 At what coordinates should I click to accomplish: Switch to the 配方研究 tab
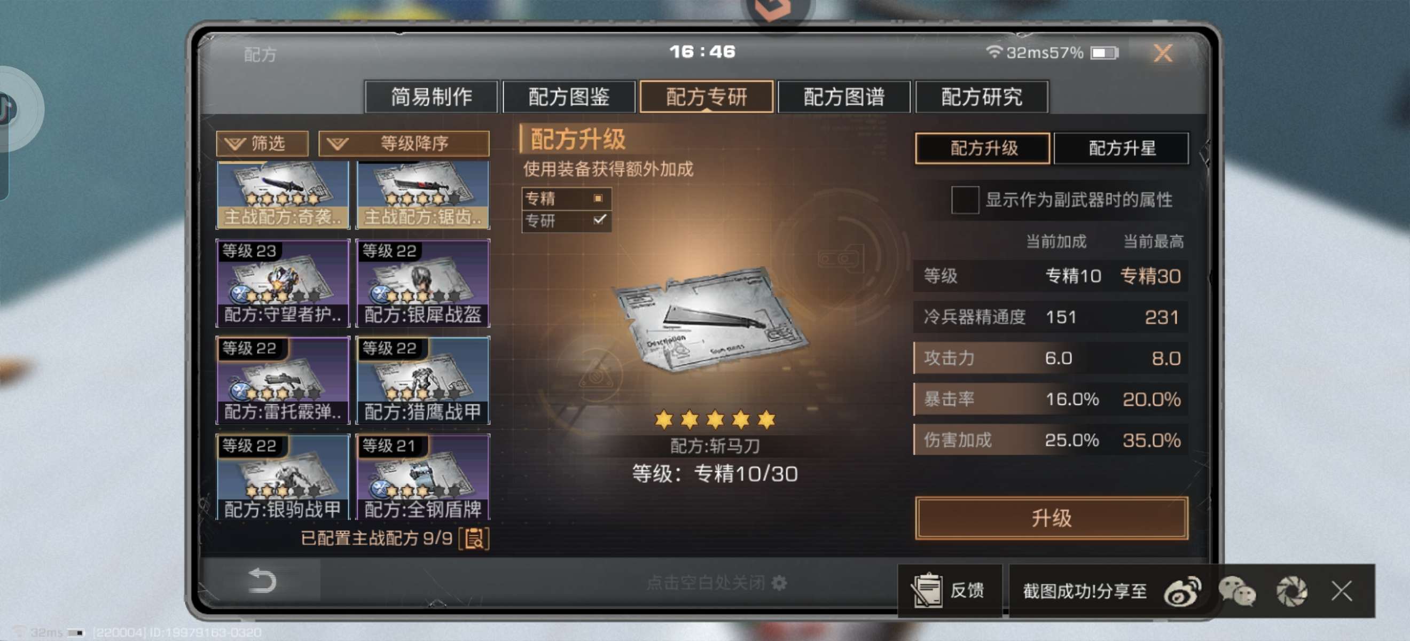click(x=982, y=97)
